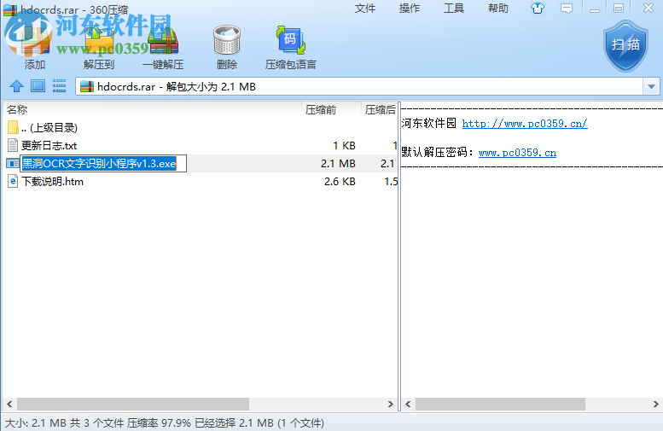Viewport: 663px width, 431px height.
Task: Go up one level with the up arrow
Action: pos(16,86)
